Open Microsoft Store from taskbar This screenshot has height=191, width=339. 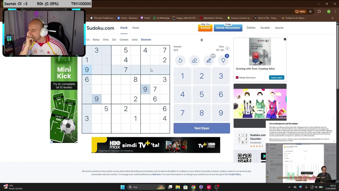pos(185,187)
